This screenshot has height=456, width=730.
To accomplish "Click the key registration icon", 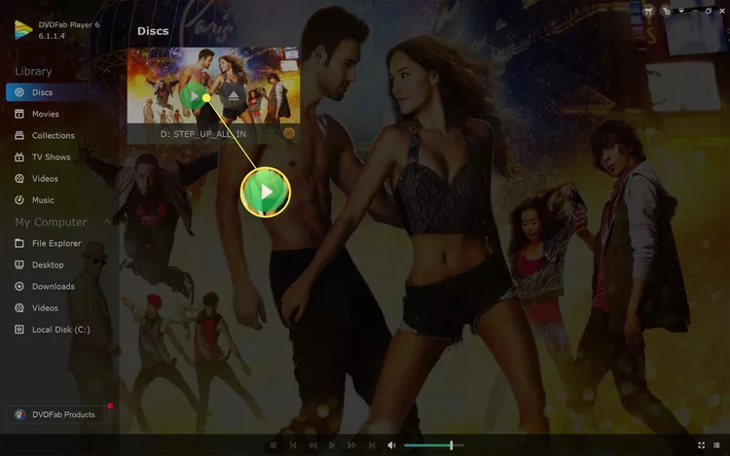I will (666, 11).
